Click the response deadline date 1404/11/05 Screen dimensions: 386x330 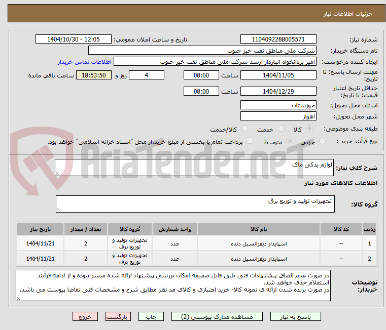[x=278, y=75]
